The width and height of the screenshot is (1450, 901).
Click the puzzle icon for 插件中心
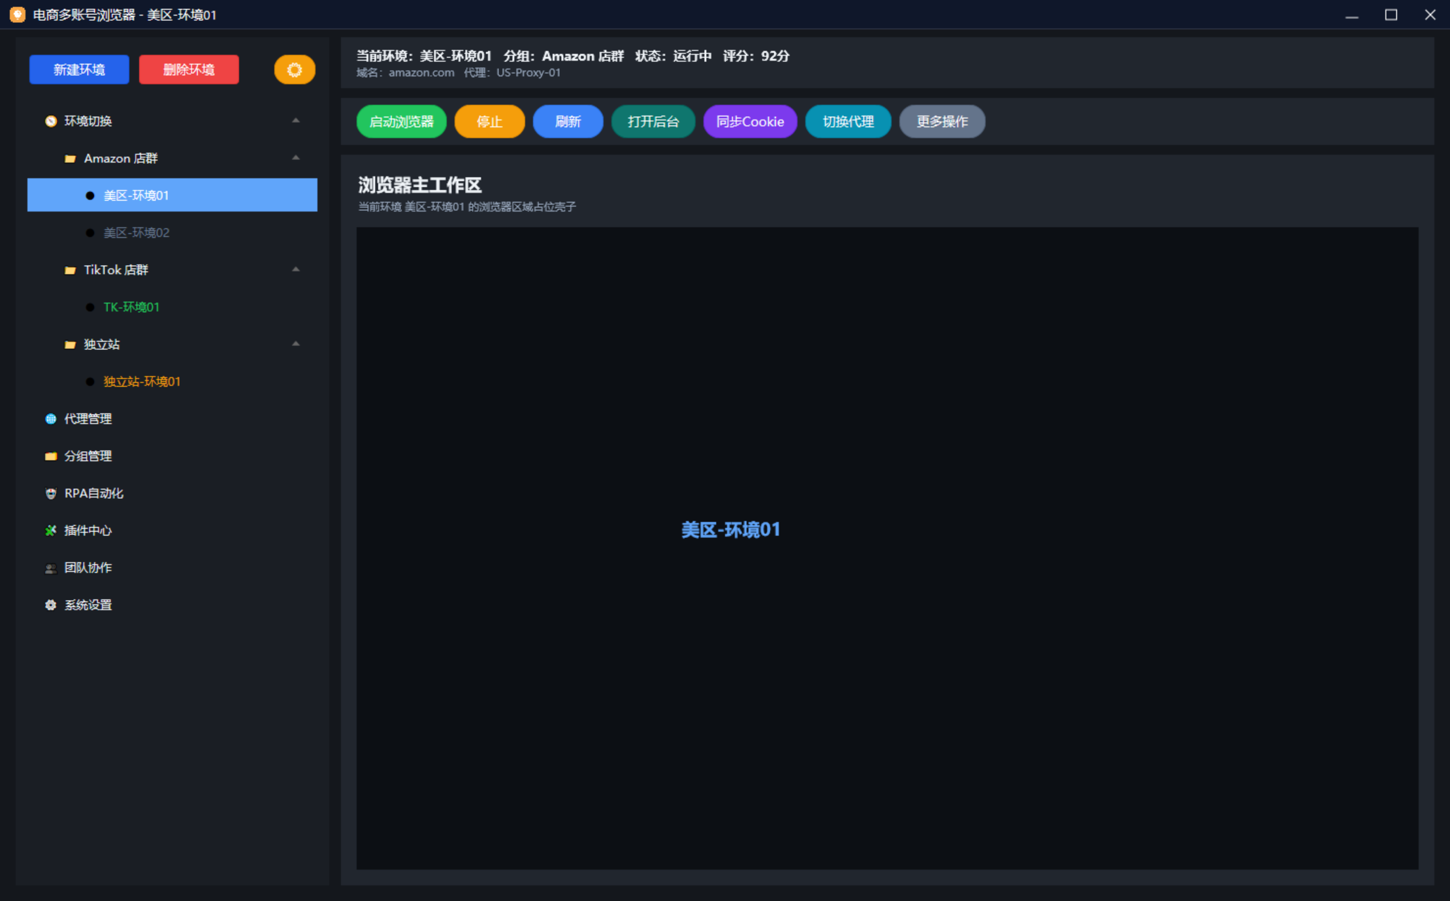[51, 531]
